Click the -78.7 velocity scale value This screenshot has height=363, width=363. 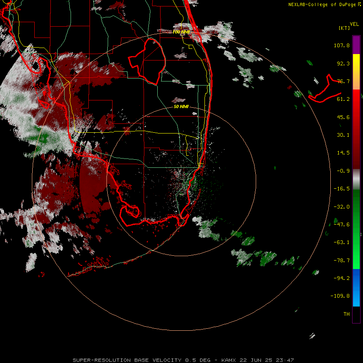(342, 261)
